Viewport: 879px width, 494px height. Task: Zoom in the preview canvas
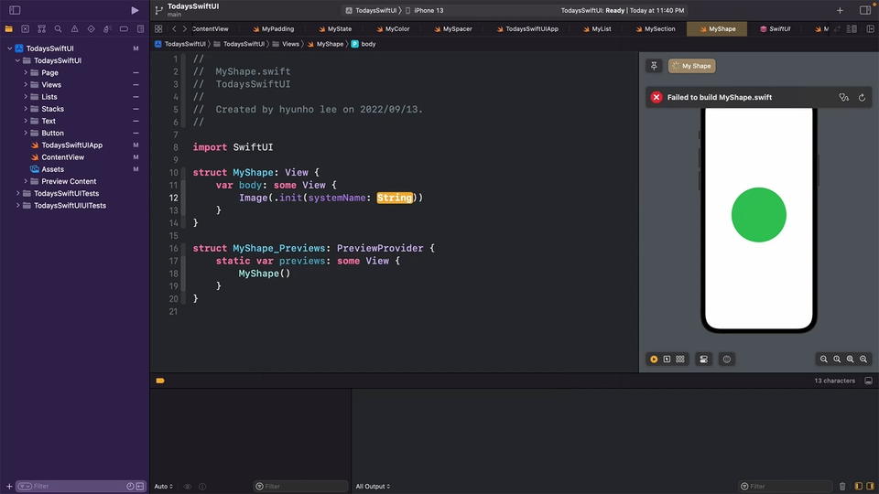[863, 359]
